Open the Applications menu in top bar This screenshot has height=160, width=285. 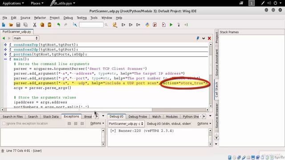[x=13, y=3]
